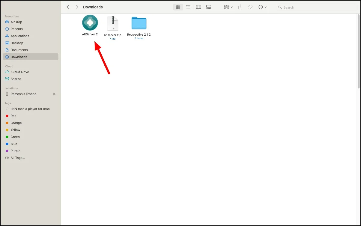Open Recents in the sidebar
361x226 pixels.
click(x=31, y=29)
